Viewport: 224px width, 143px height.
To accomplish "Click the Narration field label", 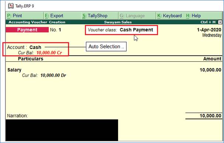I will point(18,116).
